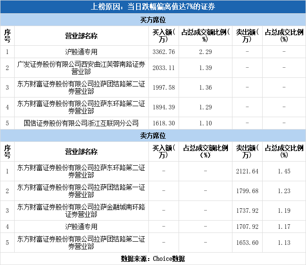
Task: Click sell amount 1653.60
Action: (x=247, y=243)
